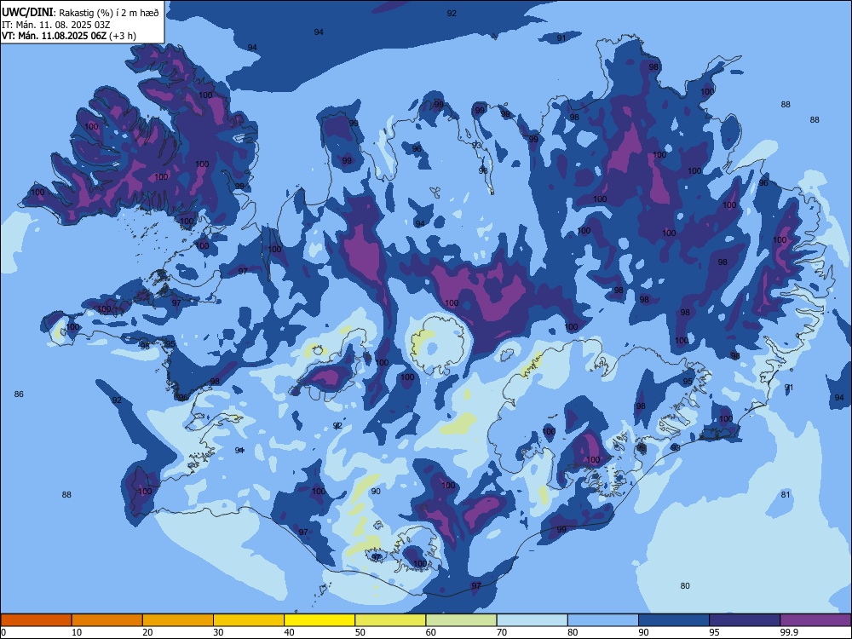Click the valid time line "VT: Mán. 11.08.2025 06Z (+3 h)"
Viewport: 852px width, 639px height.
[69, 36]
